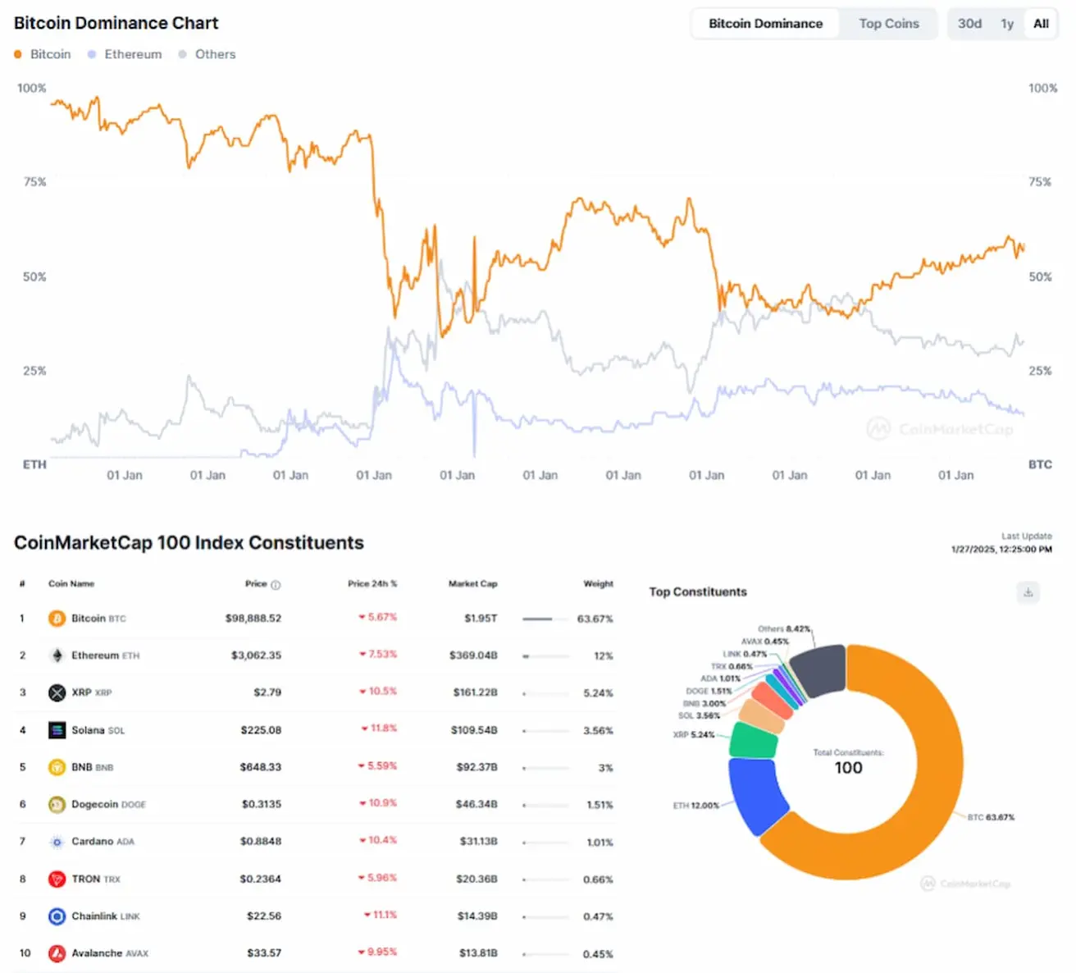The width and height of the screenshot is (1076, 973).
Task: Click the XRP coin logo icon
Action: (57, 693)
